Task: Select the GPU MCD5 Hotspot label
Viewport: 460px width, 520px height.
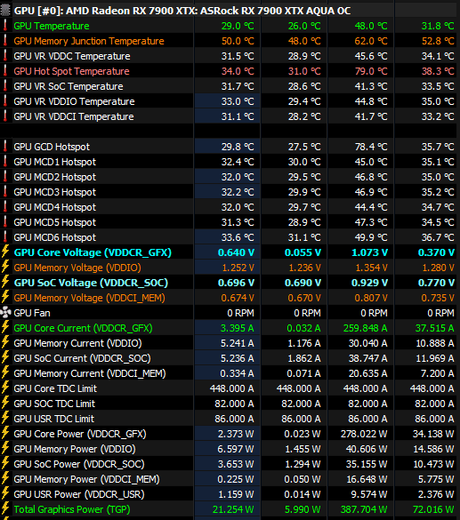Action: (55, 222)
